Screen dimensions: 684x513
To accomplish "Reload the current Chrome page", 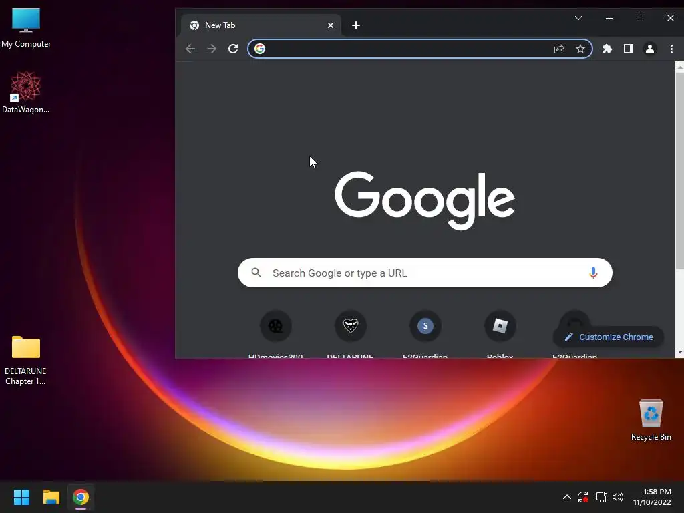I will pos(233,49).
